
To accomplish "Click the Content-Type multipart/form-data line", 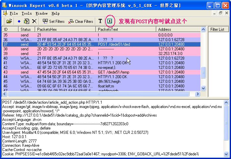I will click(65, 124).
